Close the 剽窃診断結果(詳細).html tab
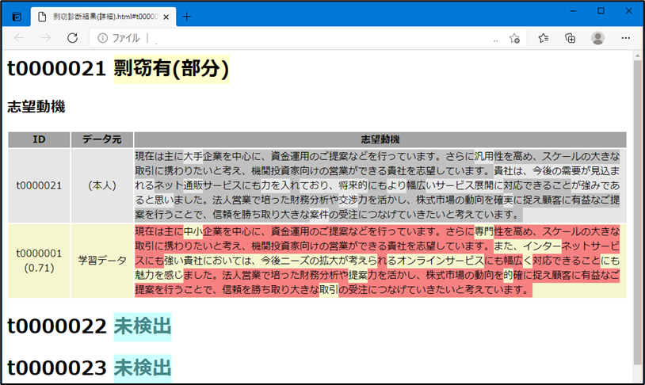Screen dimensions: 645x385 click(x=166, y=16)
